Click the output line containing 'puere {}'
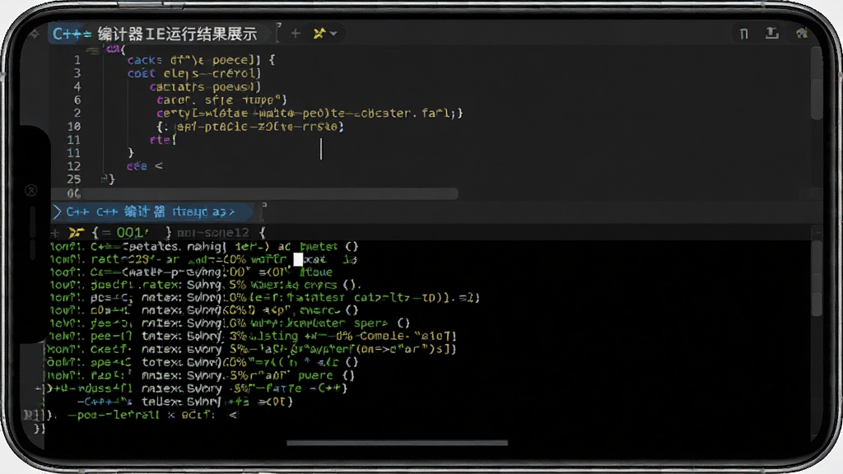 203,375
